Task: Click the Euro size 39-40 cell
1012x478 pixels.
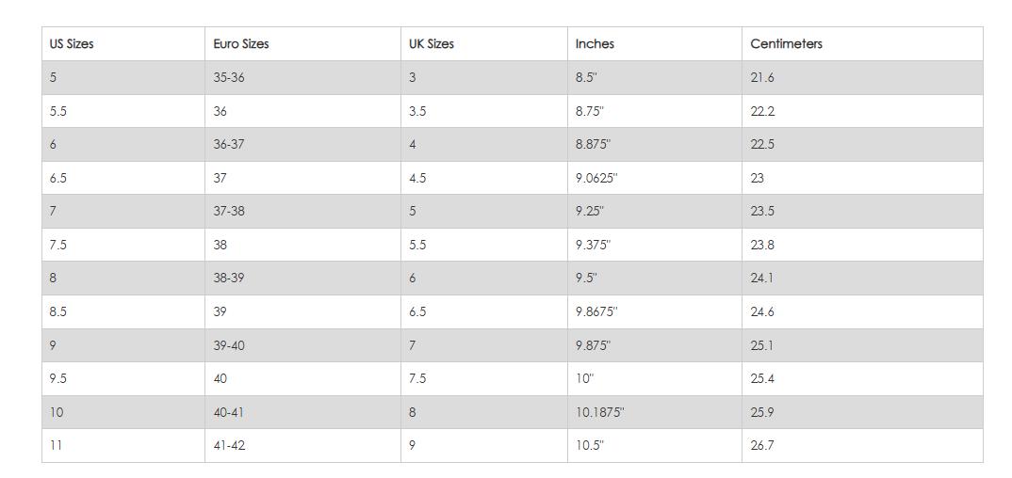Action: click(x=228, y=345)
